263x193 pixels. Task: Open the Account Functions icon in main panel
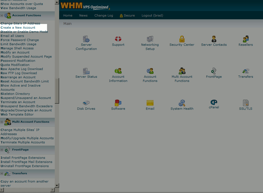click(150, 71)
